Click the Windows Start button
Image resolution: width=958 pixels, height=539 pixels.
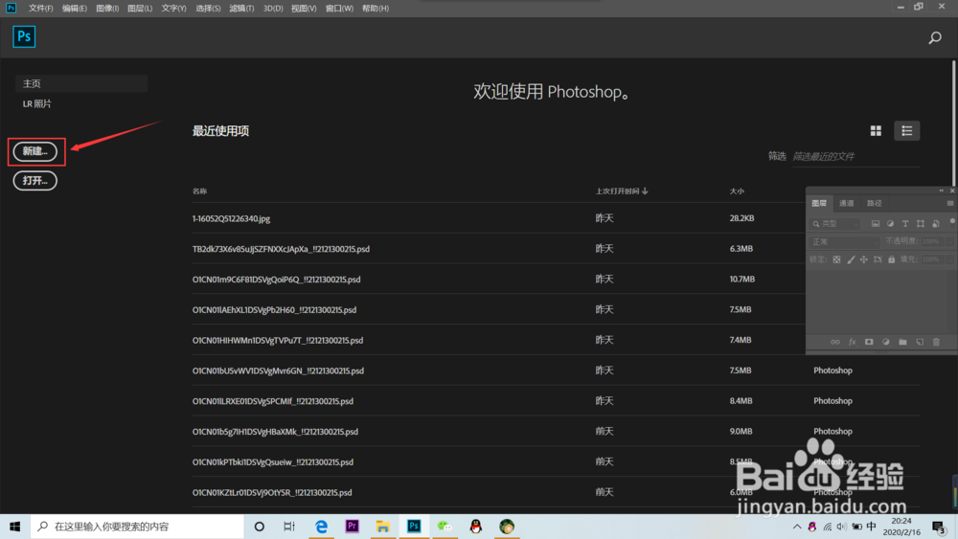(x=14, y=527)
